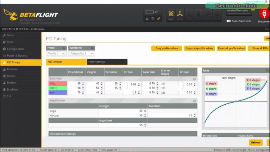Click the Angle Limit value field
270x152 pixels.
(123, 125)
